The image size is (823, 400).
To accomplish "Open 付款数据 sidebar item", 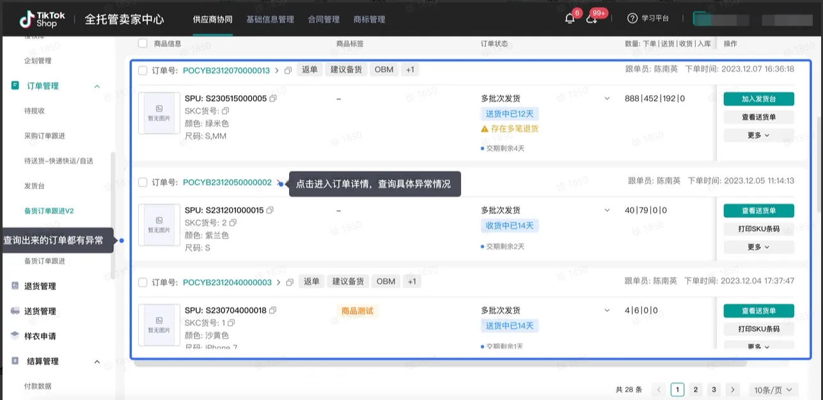I will (x=38, y=386).
